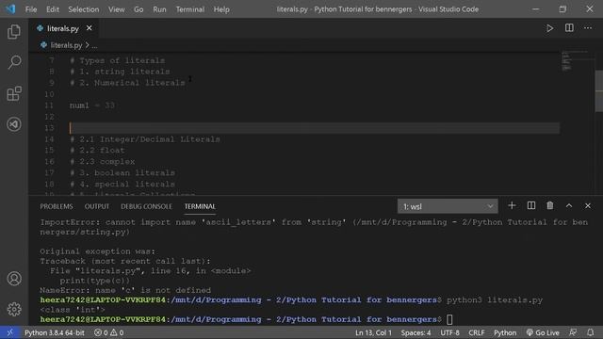Open the errors and warnings count in the status bar

pyautogui.click(x=109, y=332)
